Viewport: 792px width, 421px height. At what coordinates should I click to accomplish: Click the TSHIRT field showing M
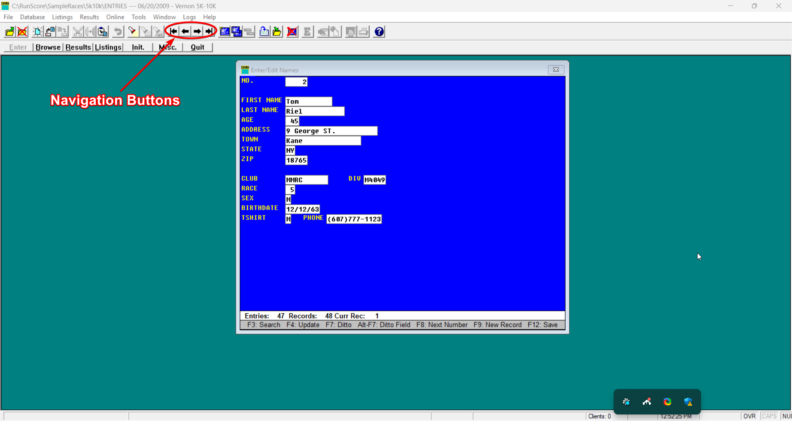pyautogui.click(x=288, y=219)
